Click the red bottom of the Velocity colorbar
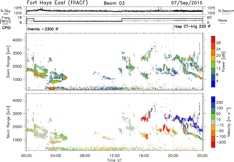The height and width of the screenshot is (162, 234). tap(213, 145)
